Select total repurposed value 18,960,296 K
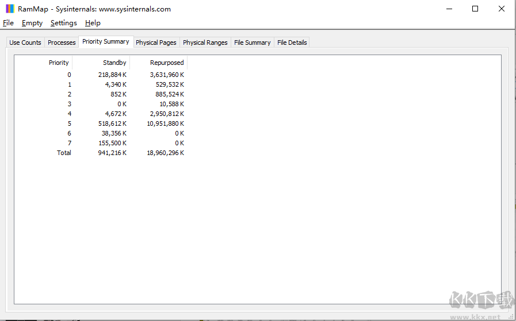 click(166, 153)
